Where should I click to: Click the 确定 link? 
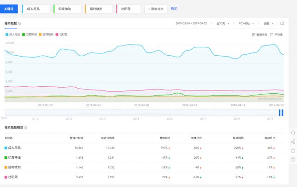[x=174, y=8]
